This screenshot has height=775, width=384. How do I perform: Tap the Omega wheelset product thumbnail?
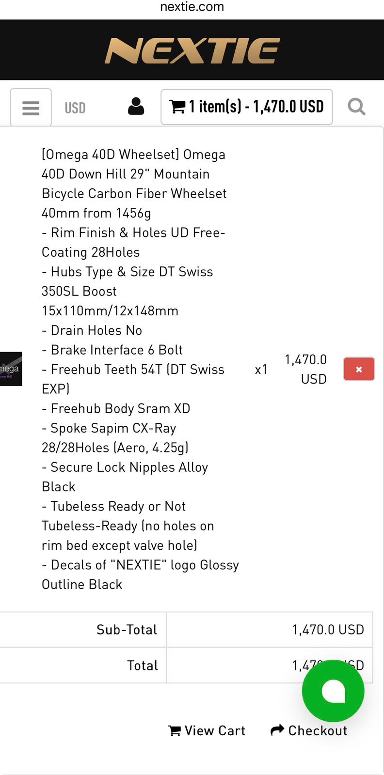(x=11, y=369)
